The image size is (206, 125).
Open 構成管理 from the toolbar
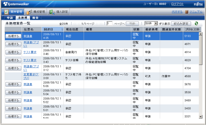click(29, 12)
